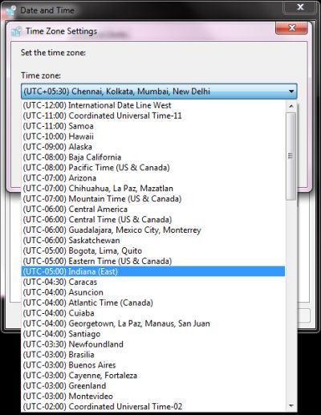Choose the Caracas time zone
This screenshot has width=321, height=415.
pyautogui.click(x=153, y=282)
